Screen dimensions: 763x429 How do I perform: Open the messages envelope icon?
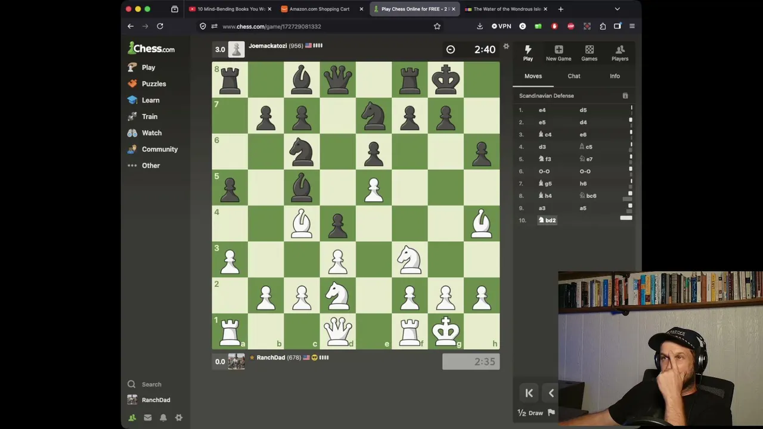(148, 418)
